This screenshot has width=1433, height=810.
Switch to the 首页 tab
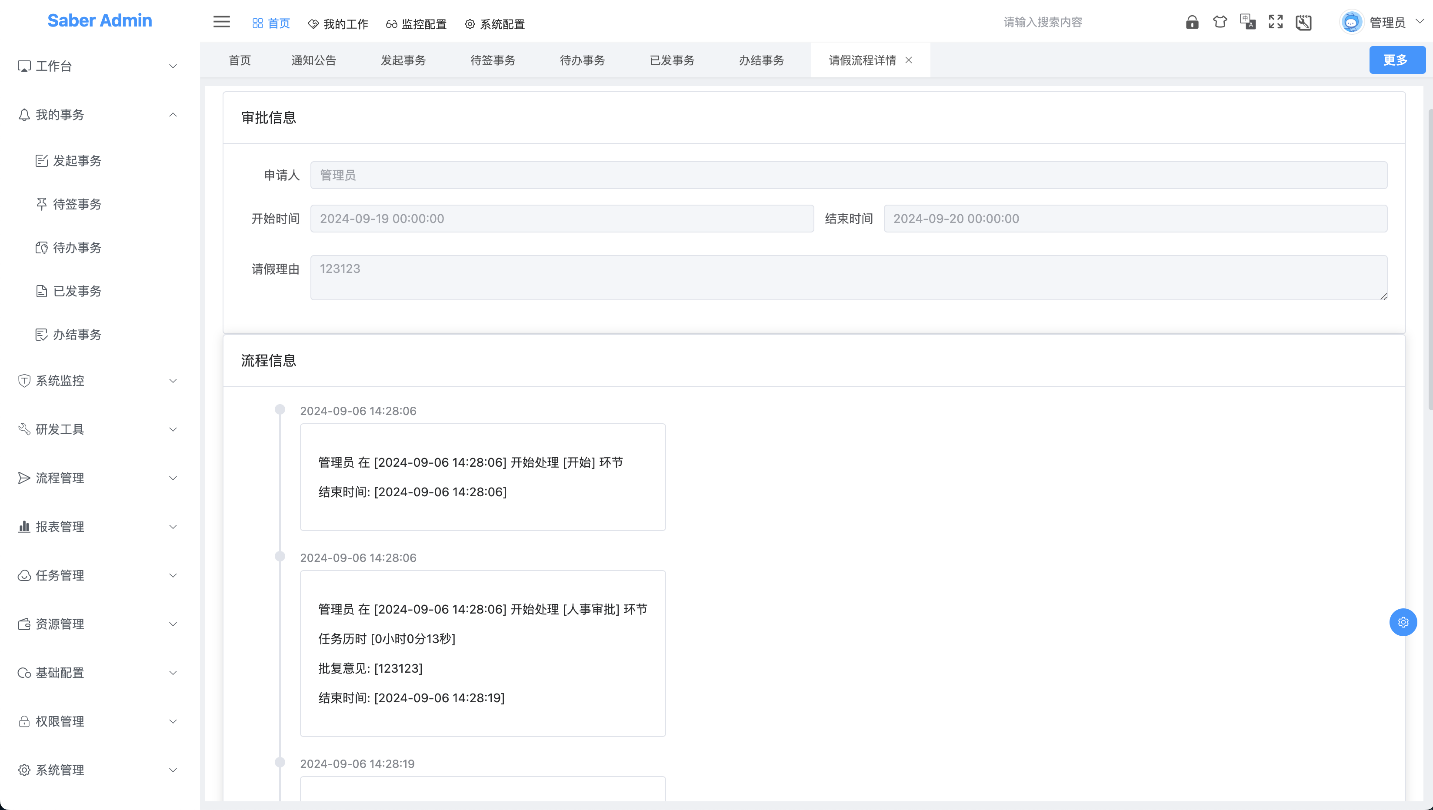pos(240,60)
